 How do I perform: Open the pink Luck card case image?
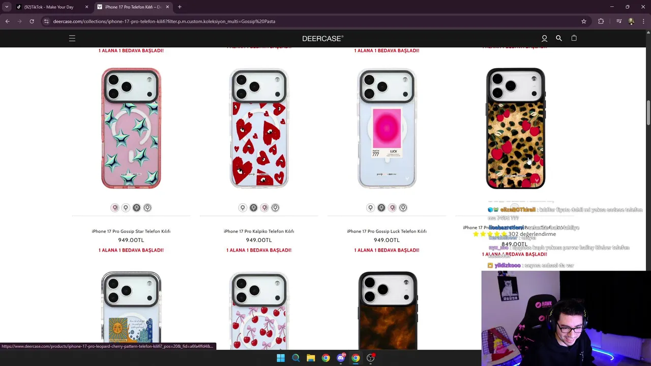click(387, 128)
